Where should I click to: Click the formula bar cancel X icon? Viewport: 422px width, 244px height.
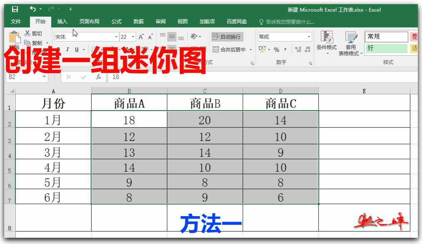[69, 77]
